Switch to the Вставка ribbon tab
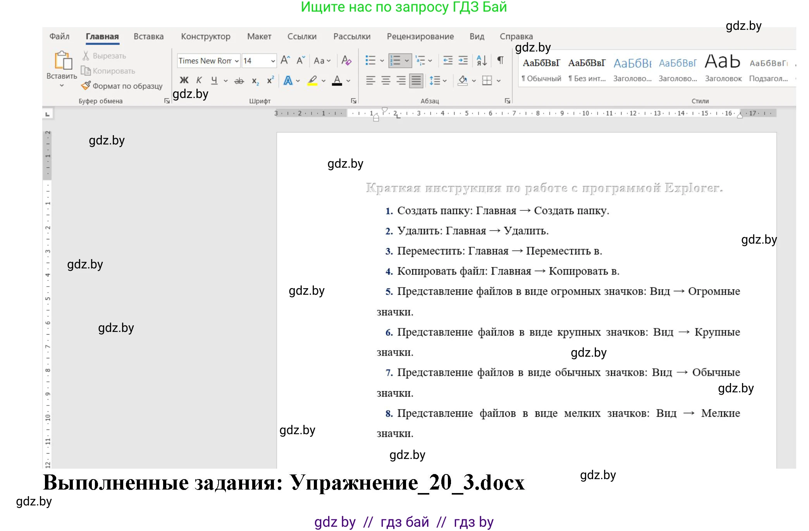809x531 pixels. [x=149, y=36]
